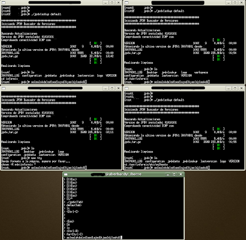246x240 pixels.
Task: Click 'cd informix' line in top-left terminal
Action: click(x=10, y=79)
